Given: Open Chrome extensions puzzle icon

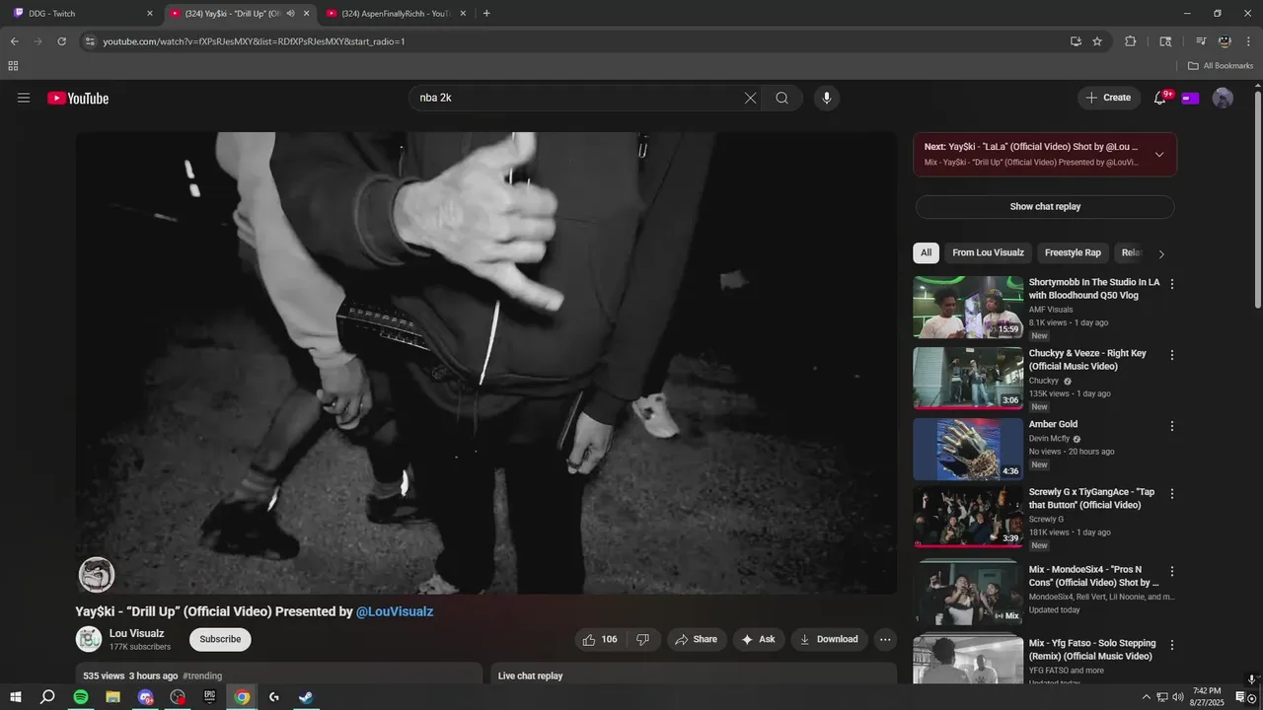Looking at the screenshot, I should click(1131, 41).
